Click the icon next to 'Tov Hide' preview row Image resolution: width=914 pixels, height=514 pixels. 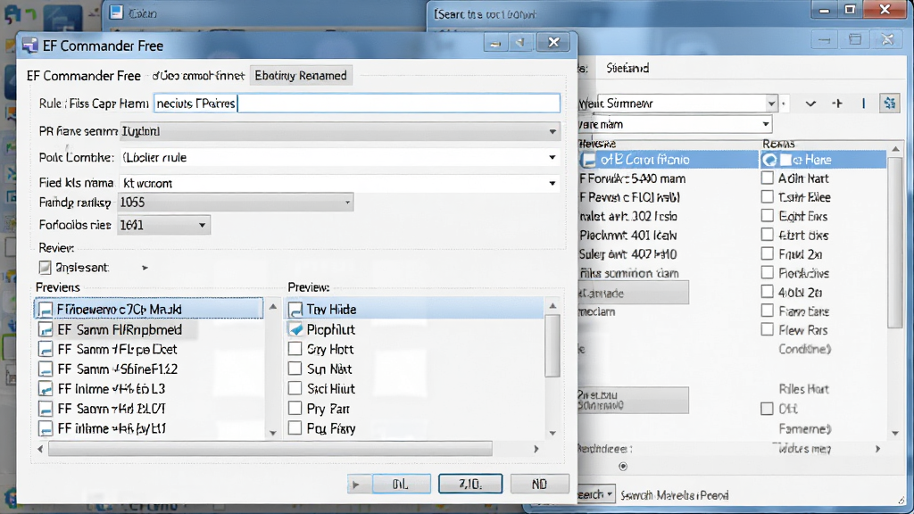coord(295,310)
